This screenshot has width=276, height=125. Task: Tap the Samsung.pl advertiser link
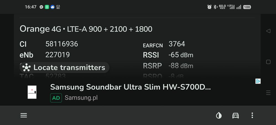[81, 98]
